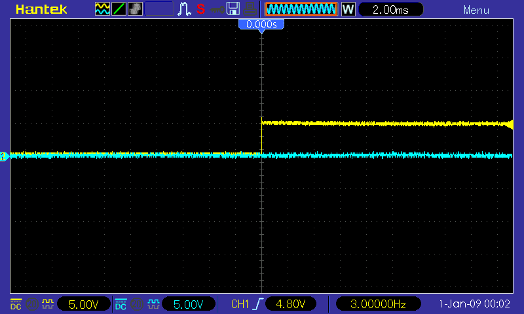Click the blank display box in toolbar

coord(159,9)
